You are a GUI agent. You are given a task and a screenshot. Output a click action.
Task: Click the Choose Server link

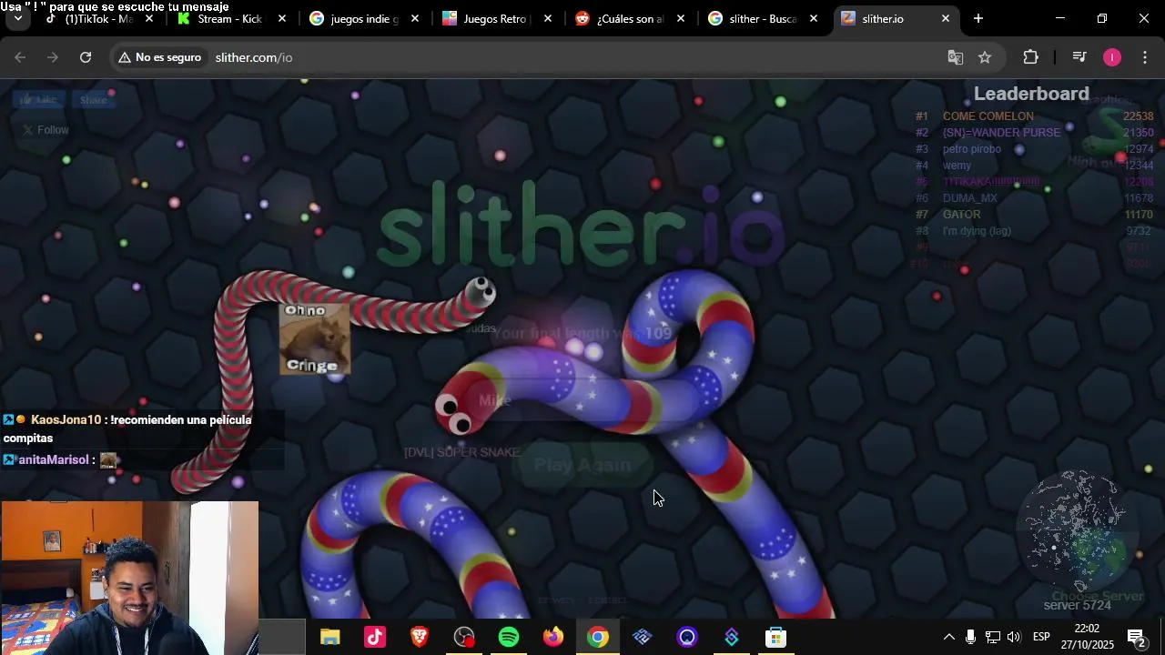[x=1097, y=597]
